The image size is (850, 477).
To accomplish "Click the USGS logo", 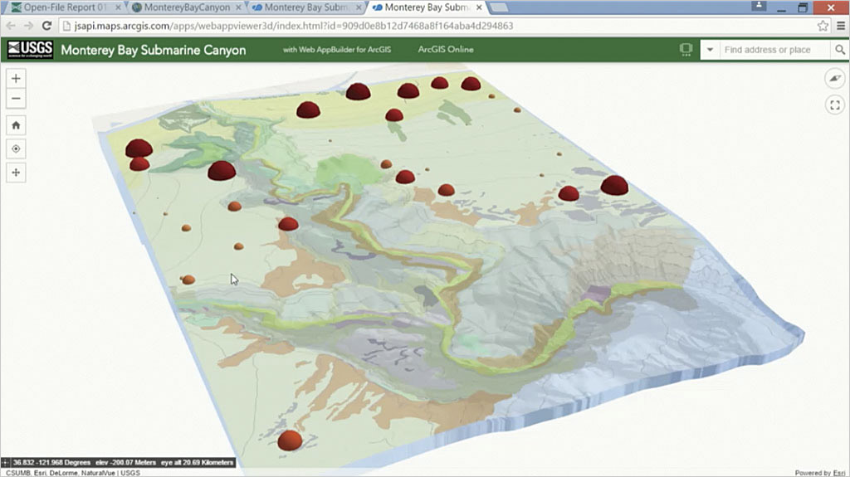I will tap(31, 49).
